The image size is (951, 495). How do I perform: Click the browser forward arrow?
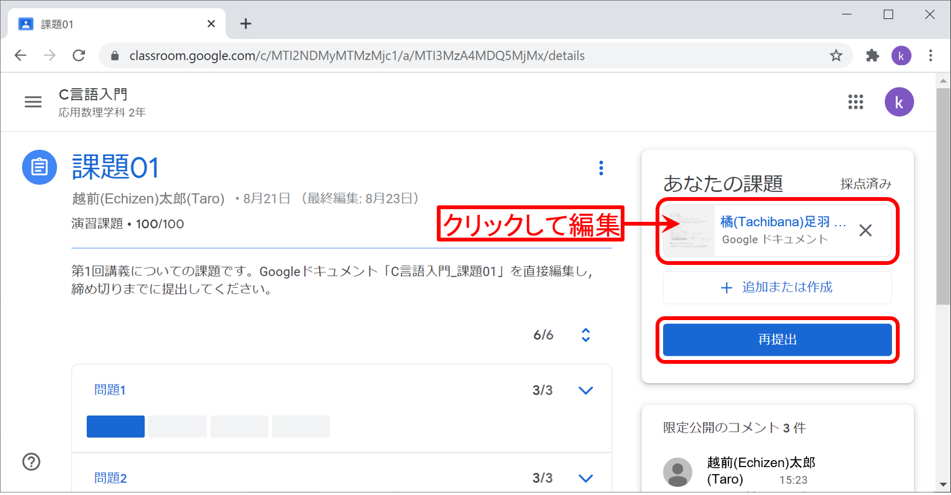point(49,56)
